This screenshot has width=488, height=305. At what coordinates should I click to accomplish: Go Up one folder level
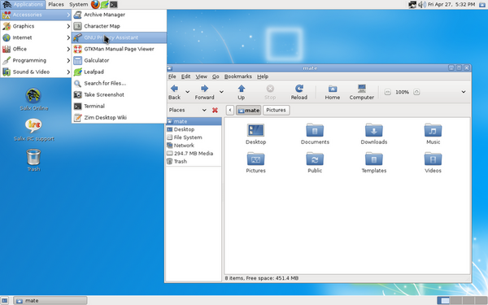click(242, 92)
